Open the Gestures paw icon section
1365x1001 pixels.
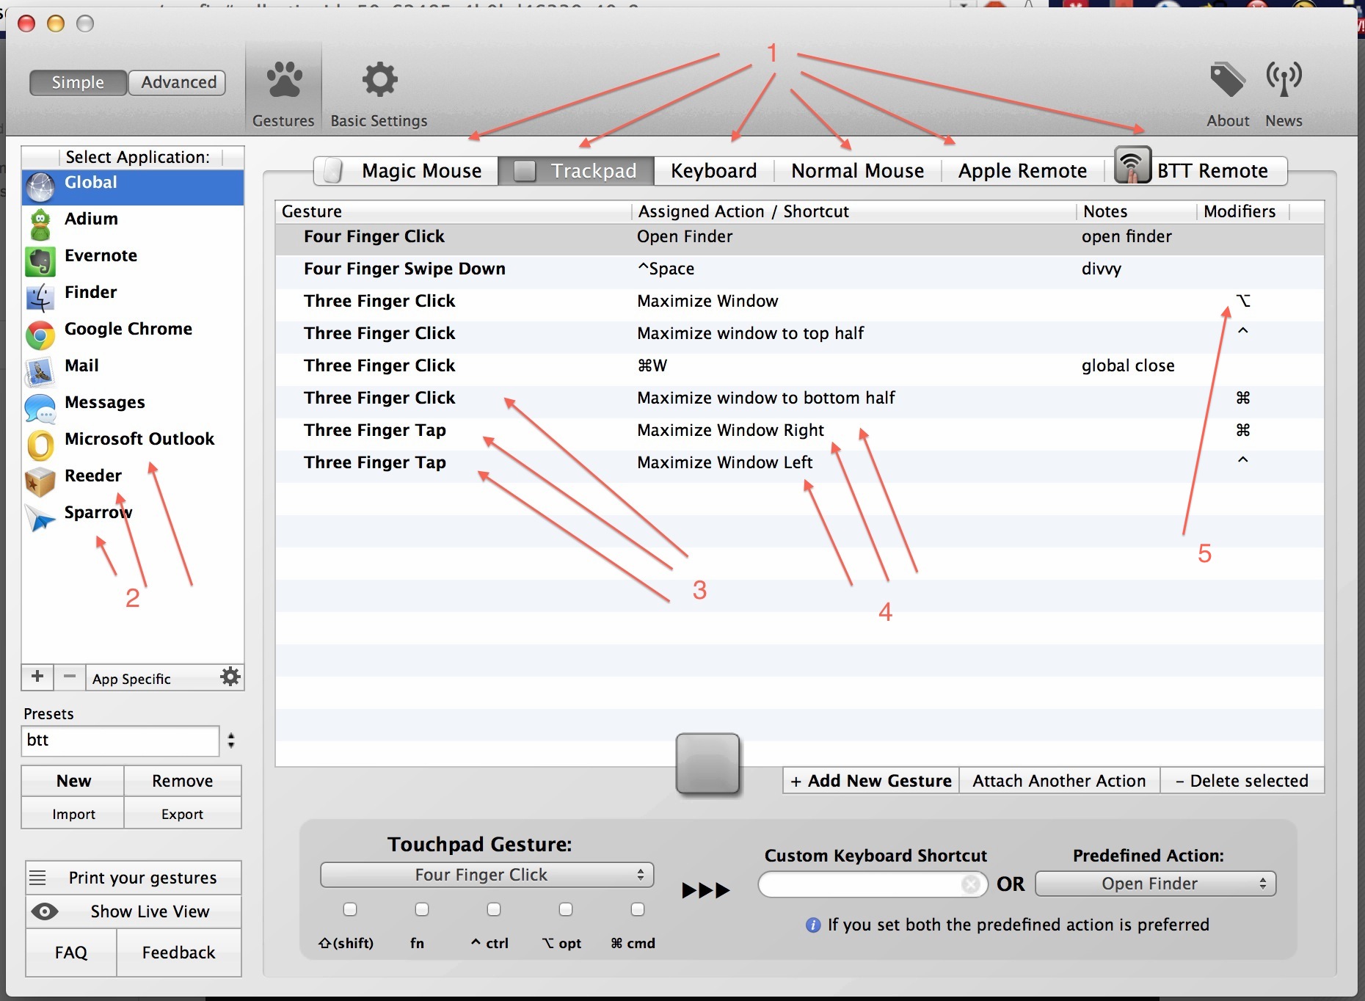click(x=283, y=81)
